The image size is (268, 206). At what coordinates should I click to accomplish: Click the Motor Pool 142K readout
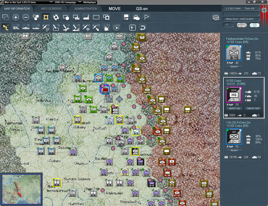pyautogui.click(x=241, y=19)
